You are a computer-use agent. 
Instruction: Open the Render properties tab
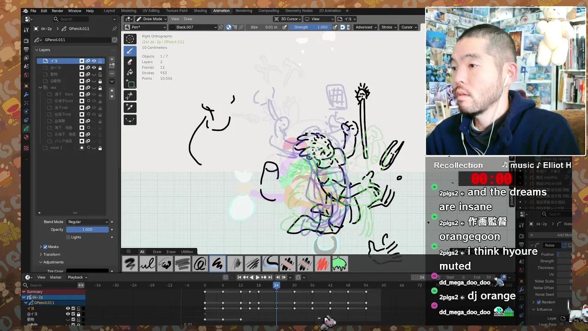tap(26, 41)
